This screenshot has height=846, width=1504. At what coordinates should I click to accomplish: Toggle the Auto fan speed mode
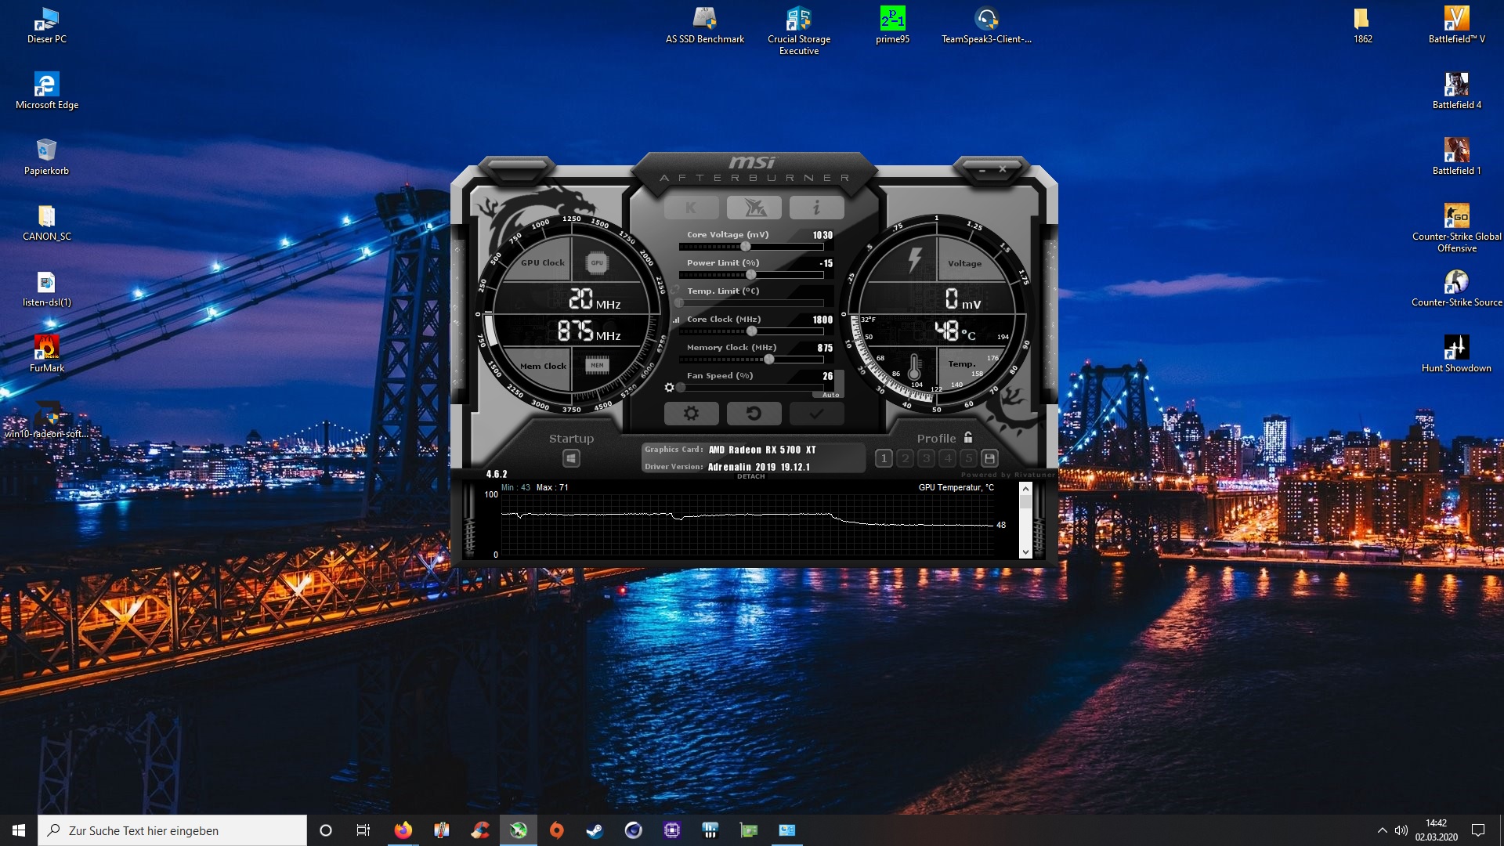[x=831, y=395]
